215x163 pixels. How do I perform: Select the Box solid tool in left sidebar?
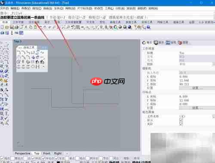[x=2, y=71]
